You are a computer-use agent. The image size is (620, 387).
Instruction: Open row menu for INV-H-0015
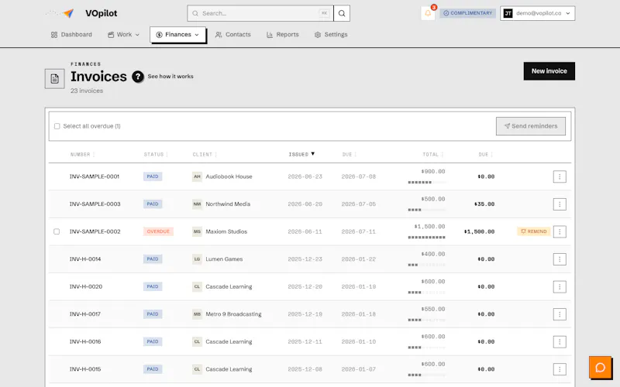(560, 369)
